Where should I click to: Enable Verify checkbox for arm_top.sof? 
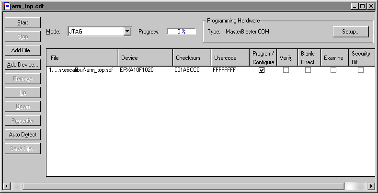[x=286, y=70]
